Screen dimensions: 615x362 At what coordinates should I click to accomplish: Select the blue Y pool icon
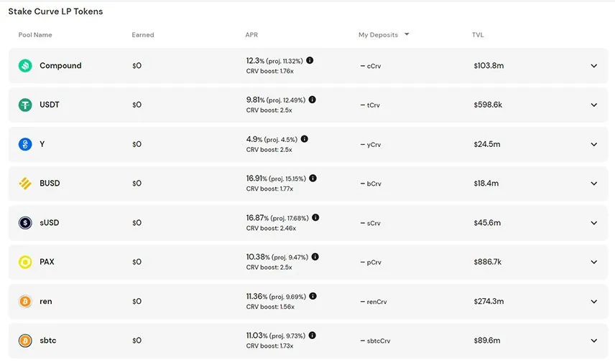pyautogui.click(x=25, y=144)
